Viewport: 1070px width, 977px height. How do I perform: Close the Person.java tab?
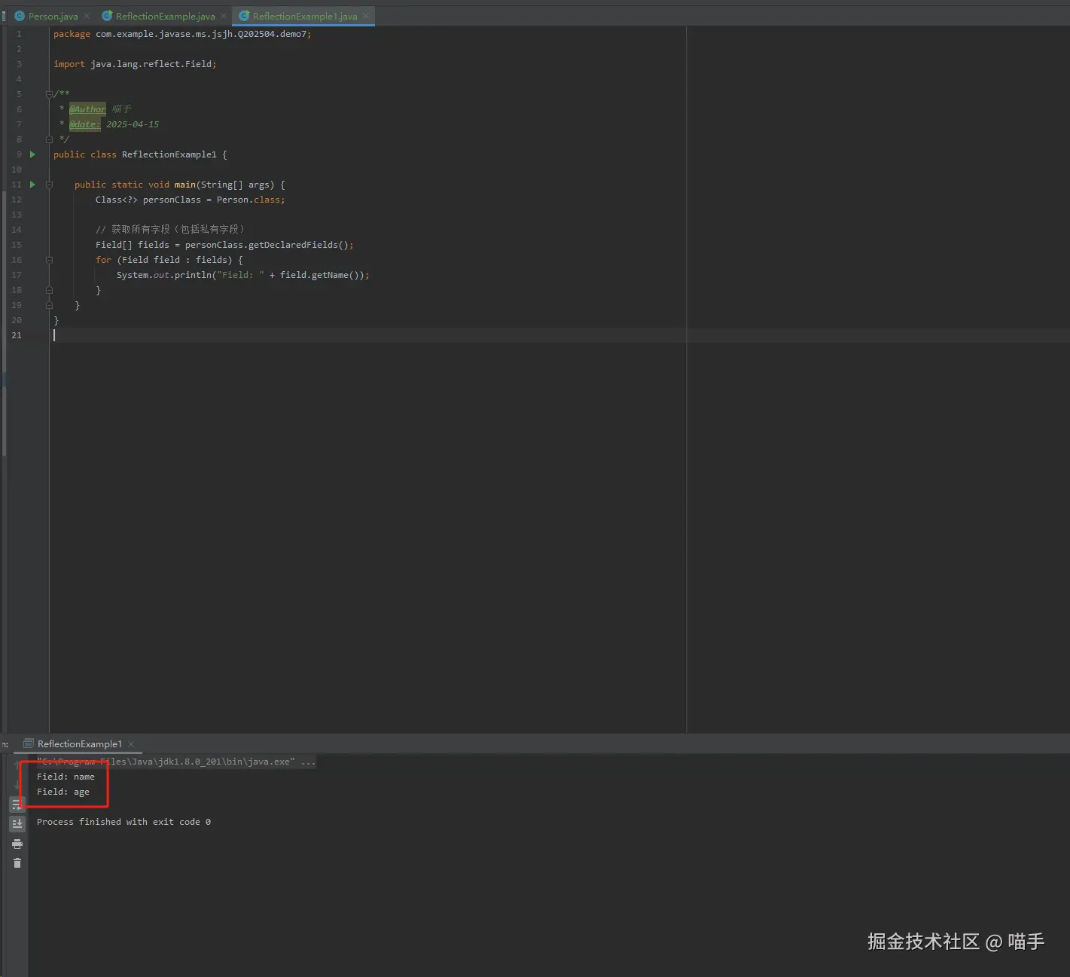coord(87,16)
